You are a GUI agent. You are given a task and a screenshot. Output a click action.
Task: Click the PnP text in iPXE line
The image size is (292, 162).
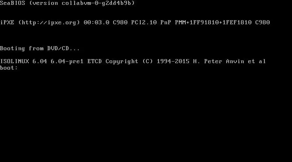point(165,22)
